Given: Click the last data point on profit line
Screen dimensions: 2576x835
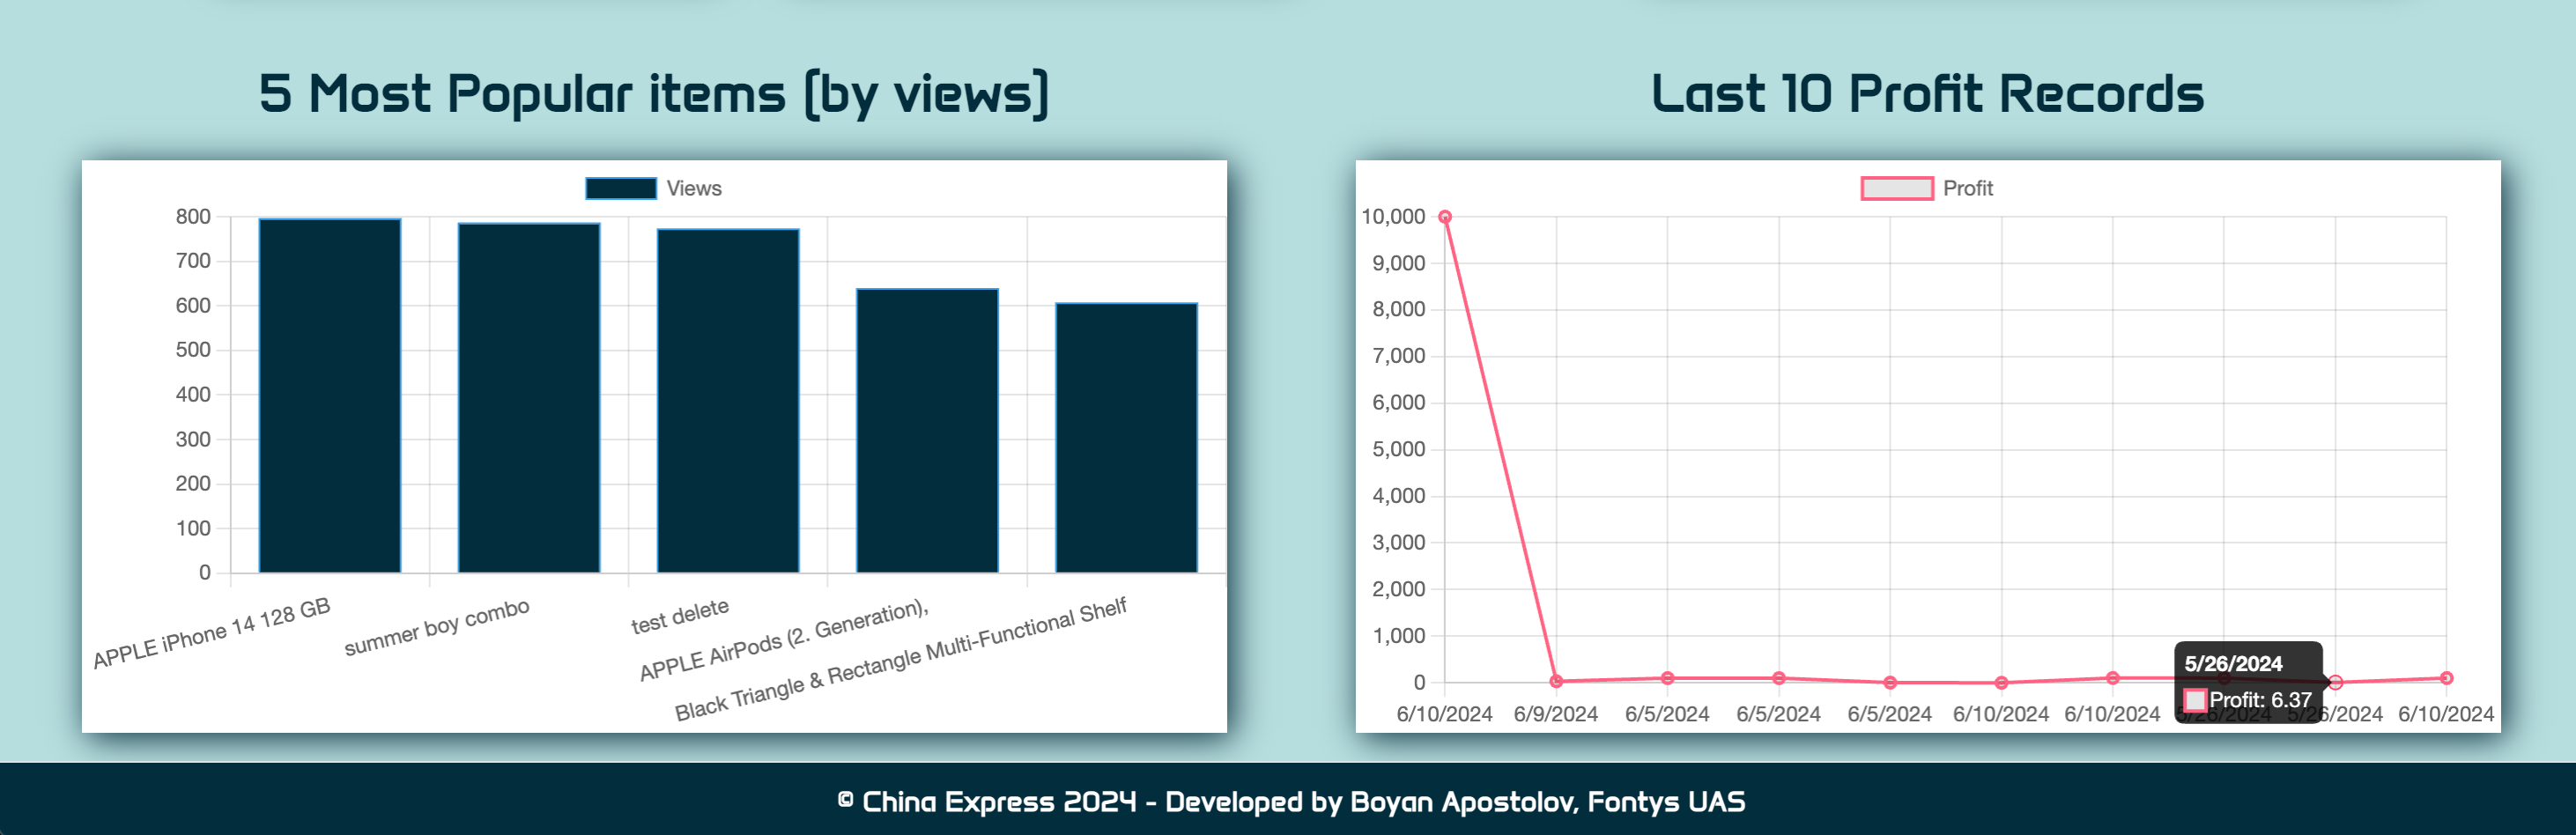Looking at the screenshot, I should tap(2446, 678).
